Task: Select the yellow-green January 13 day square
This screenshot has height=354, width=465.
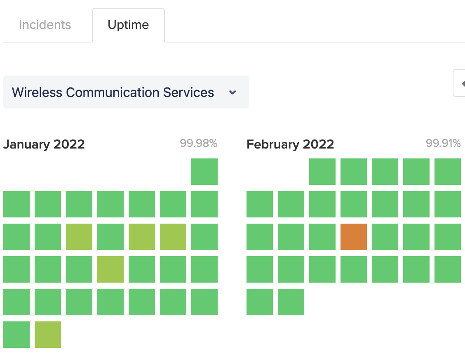Action: (142, 237)
